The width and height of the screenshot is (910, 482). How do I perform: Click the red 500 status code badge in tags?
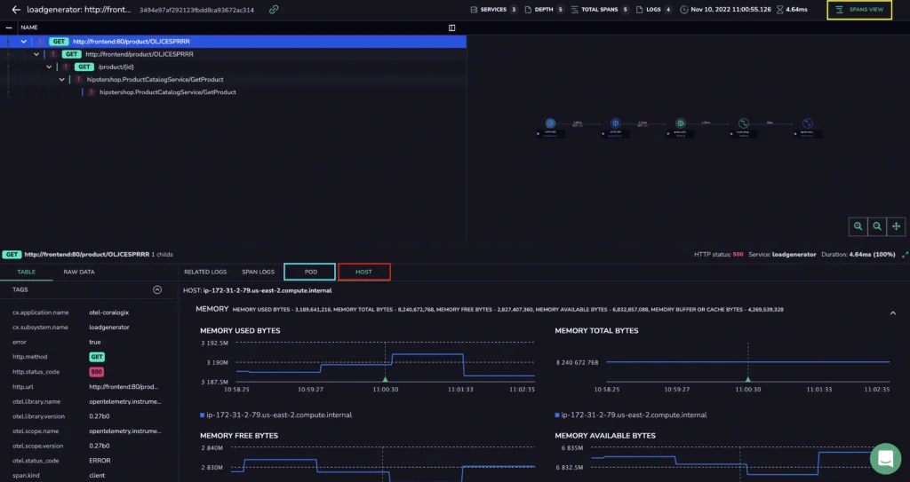pos(96,372)
